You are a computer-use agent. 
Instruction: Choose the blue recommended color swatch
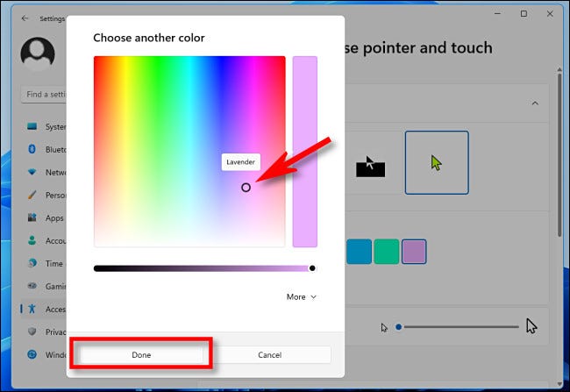359,252
